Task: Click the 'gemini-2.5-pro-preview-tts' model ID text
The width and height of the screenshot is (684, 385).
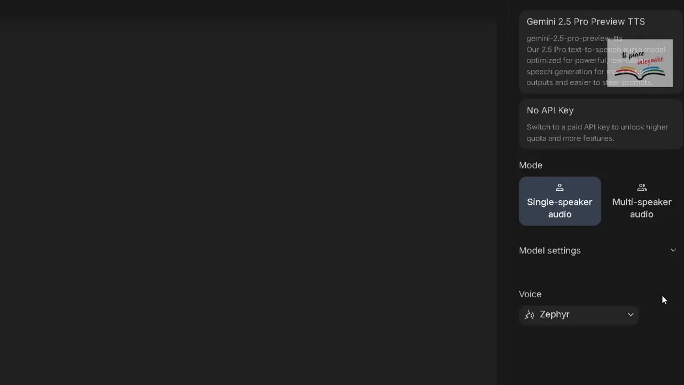Action: point(574,38)
